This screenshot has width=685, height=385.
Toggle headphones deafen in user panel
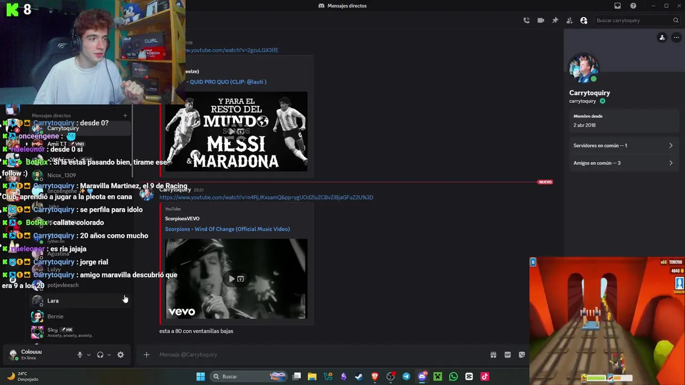[x=100, y=355]
